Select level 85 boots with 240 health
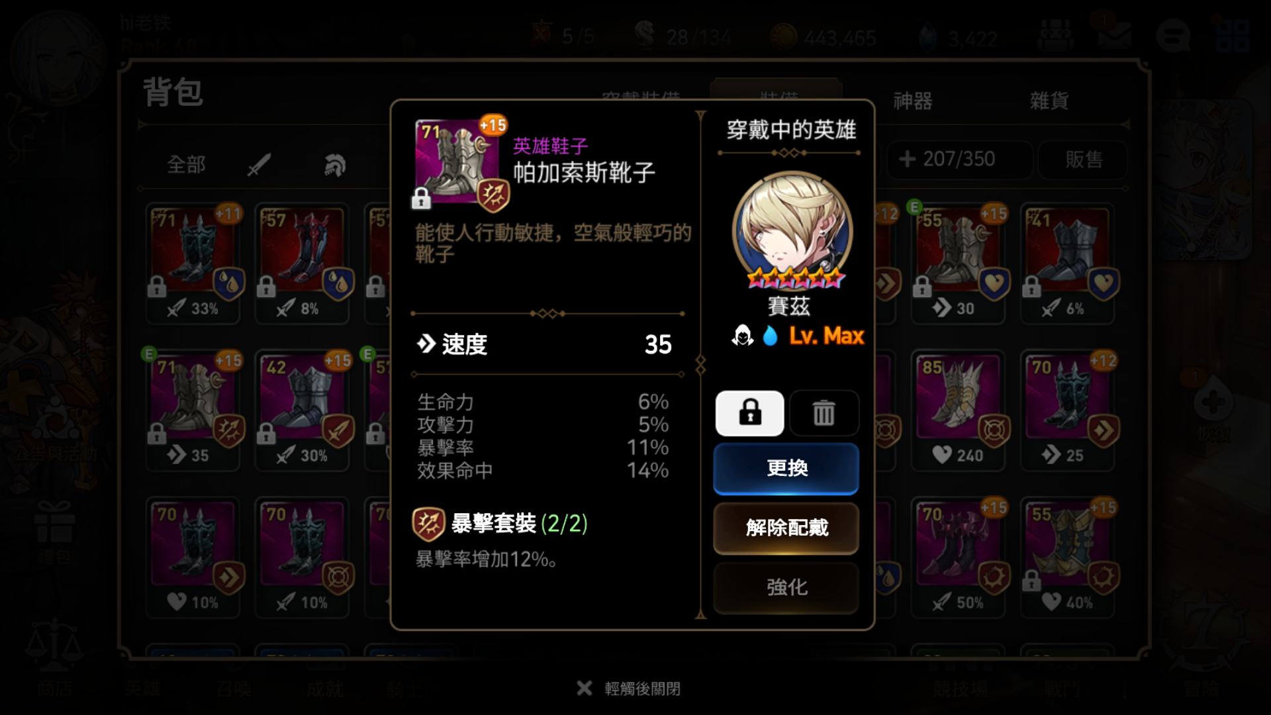1271x715 pixels. click(x=959, y=410)
